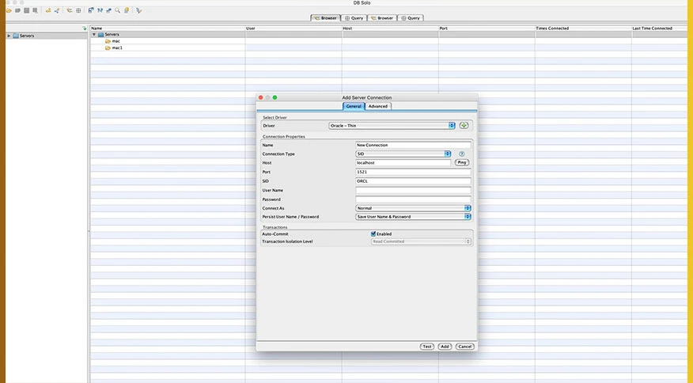
Task: Close the Add Server Connection dialog with red button
Action: tap(261, 97)
